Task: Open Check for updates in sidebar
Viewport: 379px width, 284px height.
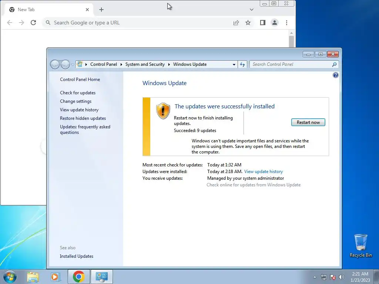Action: 78,93
